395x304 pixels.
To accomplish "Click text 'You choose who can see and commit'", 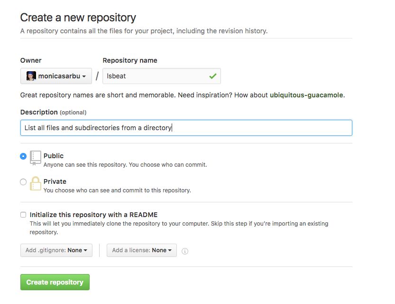I will (x=93, y=190).
